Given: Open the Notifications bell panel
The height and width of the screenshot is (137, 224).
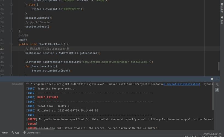Looking at the screenshot, I should click(x=222, y=20).
